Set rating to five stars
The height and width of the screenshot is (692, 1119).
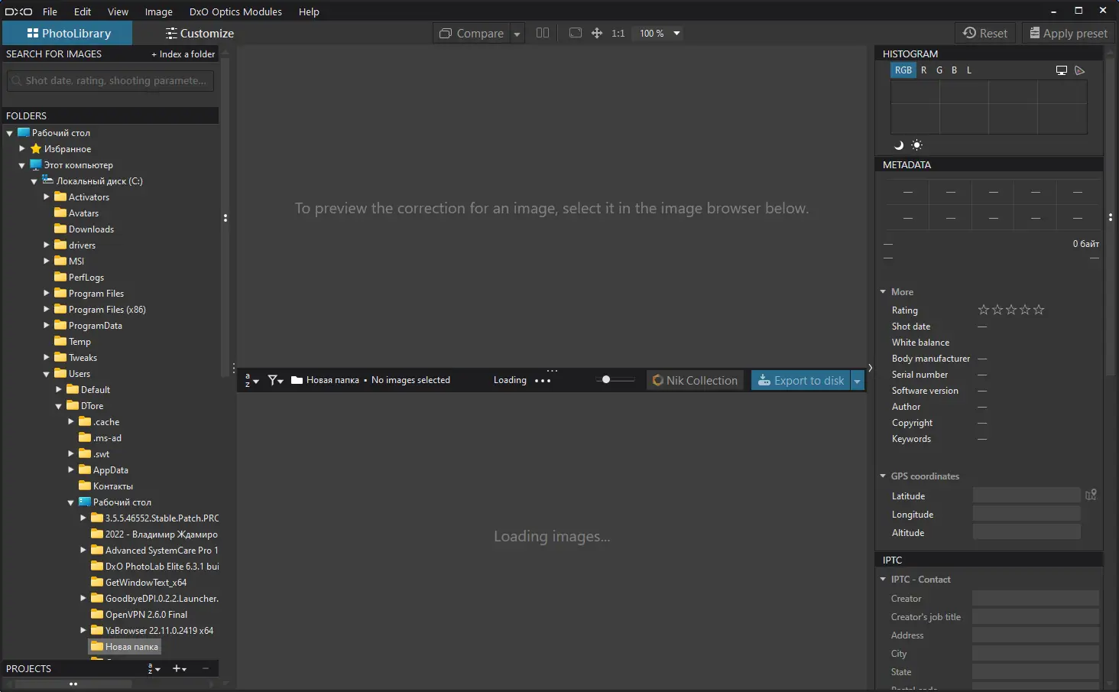click(1039, 310)
